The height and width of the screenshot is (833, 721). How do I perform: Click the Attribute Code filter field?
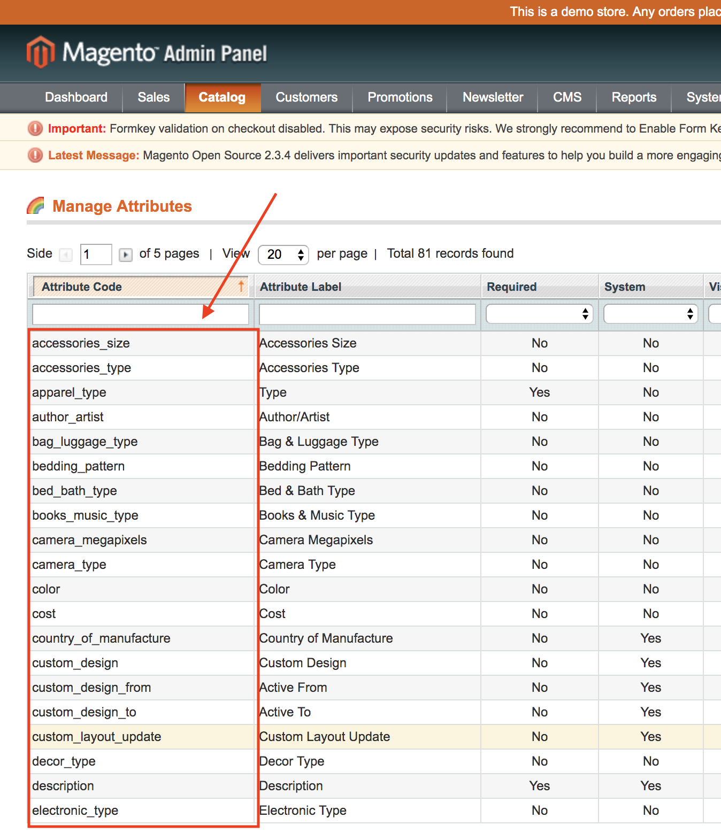(x=140, y=314)
